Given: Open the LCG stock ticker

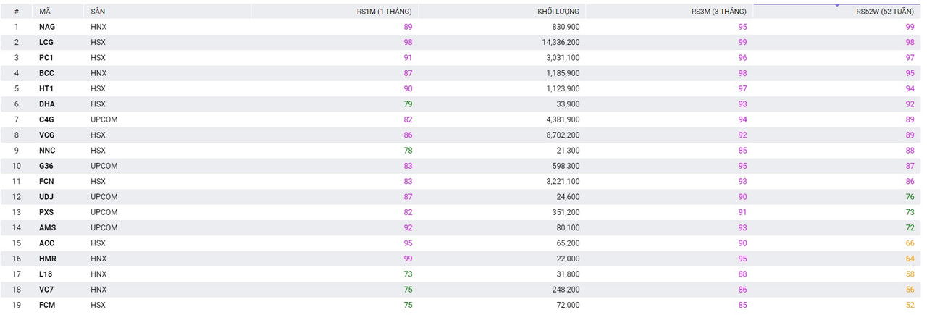Looking at the screenshot, I should coord(46,42).
